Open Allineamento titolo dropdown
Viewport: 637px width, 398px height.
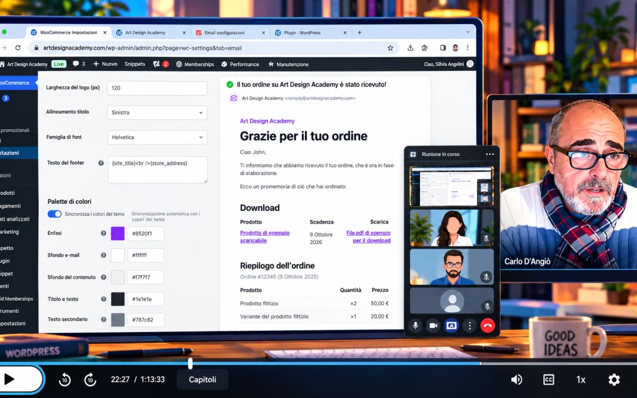coord(157,113)
